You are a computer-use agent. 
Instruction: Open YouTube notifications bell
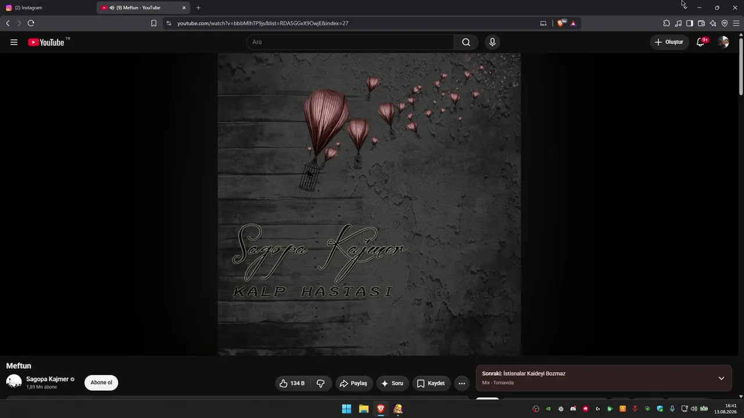(700, 42)
